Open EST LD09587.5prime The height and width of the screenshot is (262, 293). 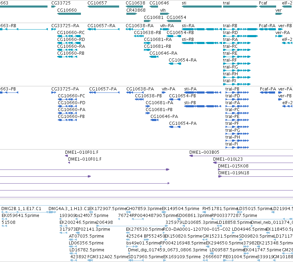tap(227, 250)
